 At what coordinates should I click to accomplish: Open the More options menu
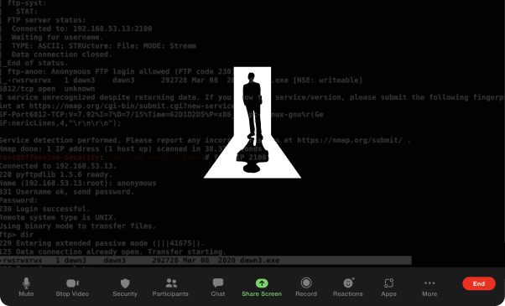[430, 287]
